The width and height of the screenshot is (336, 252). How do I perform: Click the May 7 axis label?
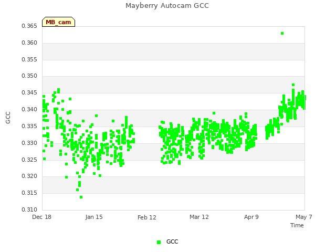coord(304,217)
